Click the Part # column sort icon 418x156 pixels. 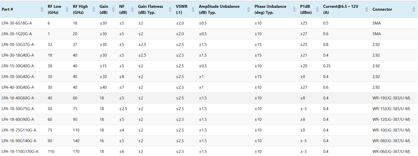[x=42, y=9]
